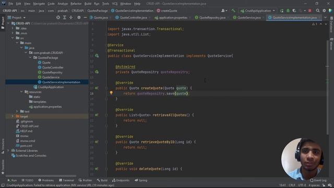The height and width of the screenshot is (188, 334).
Task: Run with coverage icon in toolbar
Action: [294, 10]
